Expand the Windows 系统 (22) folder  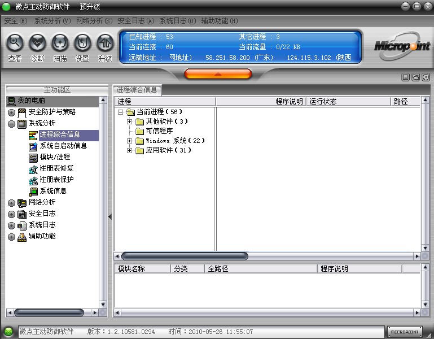pos(129,141)
